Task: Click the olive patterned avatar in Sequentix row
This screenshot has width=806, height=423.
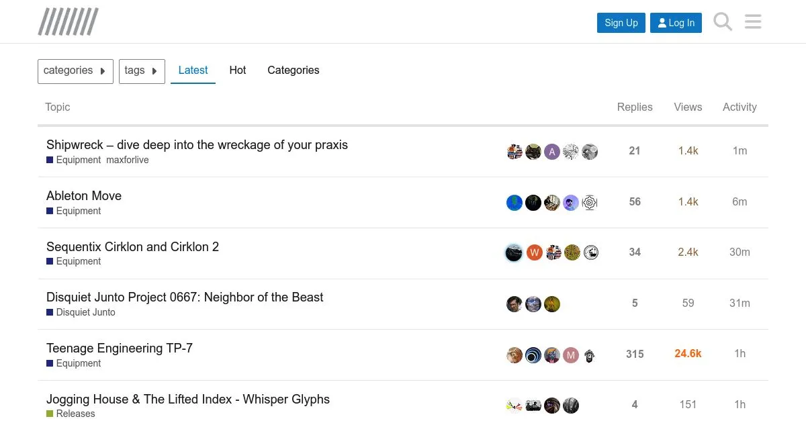Action: (572, 252)
